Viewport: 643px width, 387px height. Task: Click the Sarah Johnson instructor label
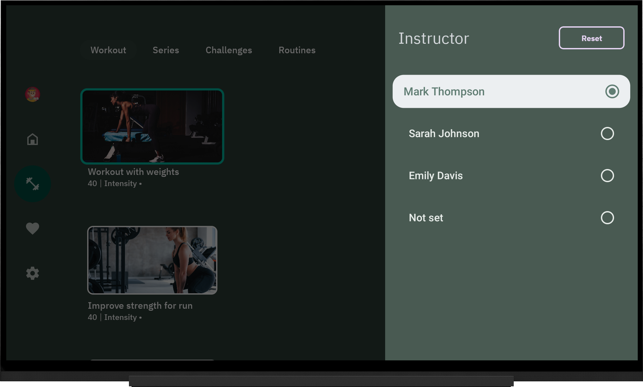click(x=444, y=133)
